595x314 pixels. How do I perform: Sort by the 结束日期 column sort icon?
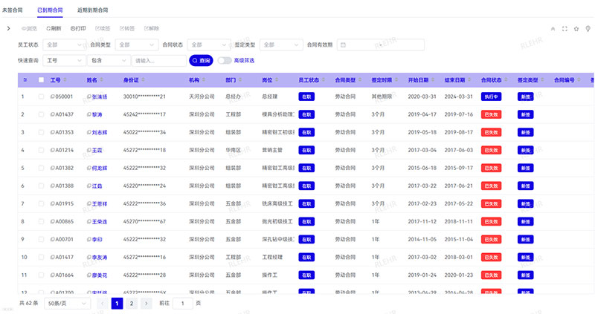pos(469,80)
